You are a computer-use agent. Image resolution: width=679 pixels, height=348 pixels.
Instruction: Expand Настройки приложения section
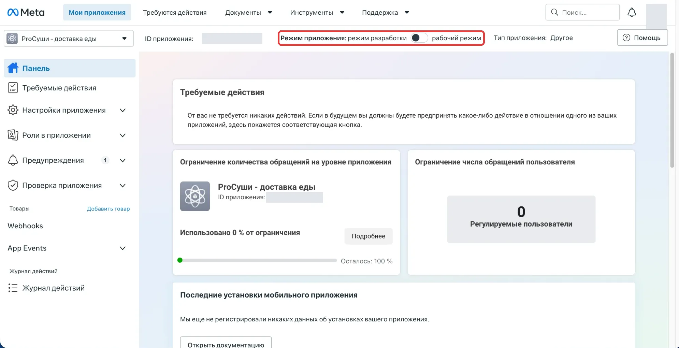123,110
